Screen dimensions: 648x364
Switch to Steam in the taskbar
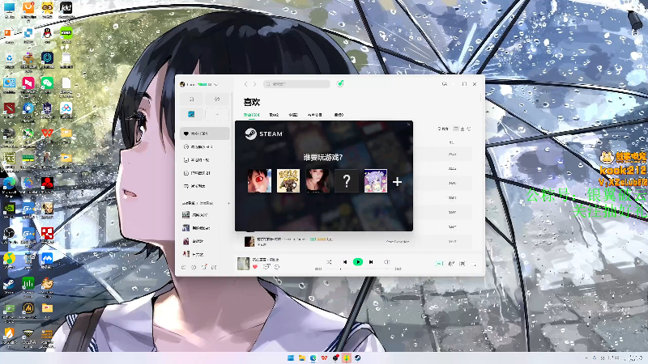point(357,358)
